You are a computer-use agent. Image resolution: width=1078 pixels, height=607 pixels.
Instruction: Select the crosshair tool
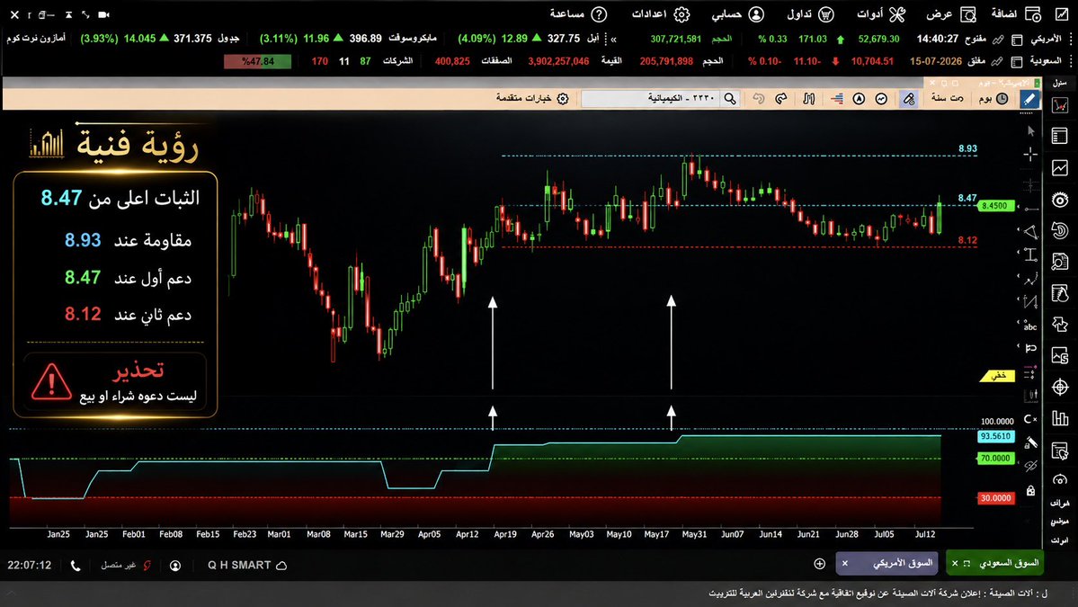(x=1030, y=154)
